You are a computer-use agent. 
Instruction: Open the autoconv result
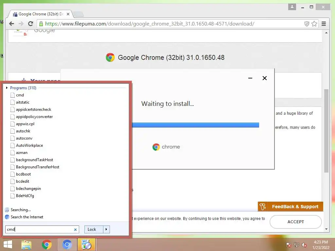24,138
